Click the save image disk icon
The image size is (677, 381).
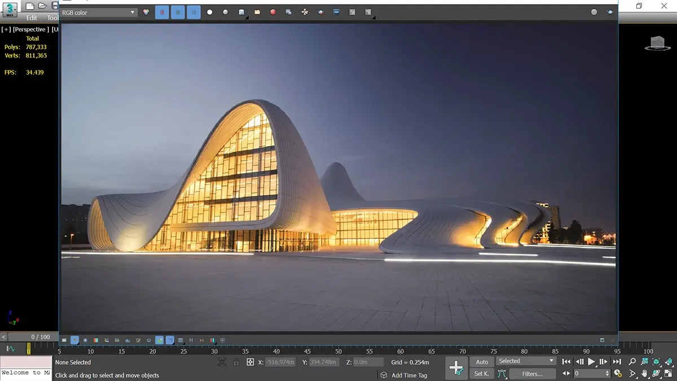point(241,12)
